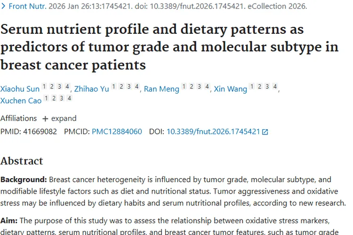Click affiliation superscript 4 after Xuchen Cao

tap(69, 98)
